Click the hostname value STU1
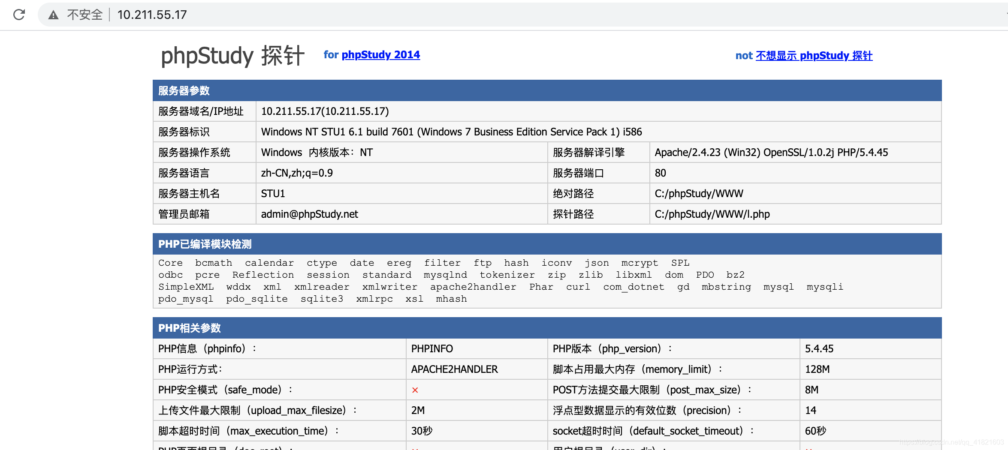The width and height of the screenshot is (1008, 450). tap(273, 194)
